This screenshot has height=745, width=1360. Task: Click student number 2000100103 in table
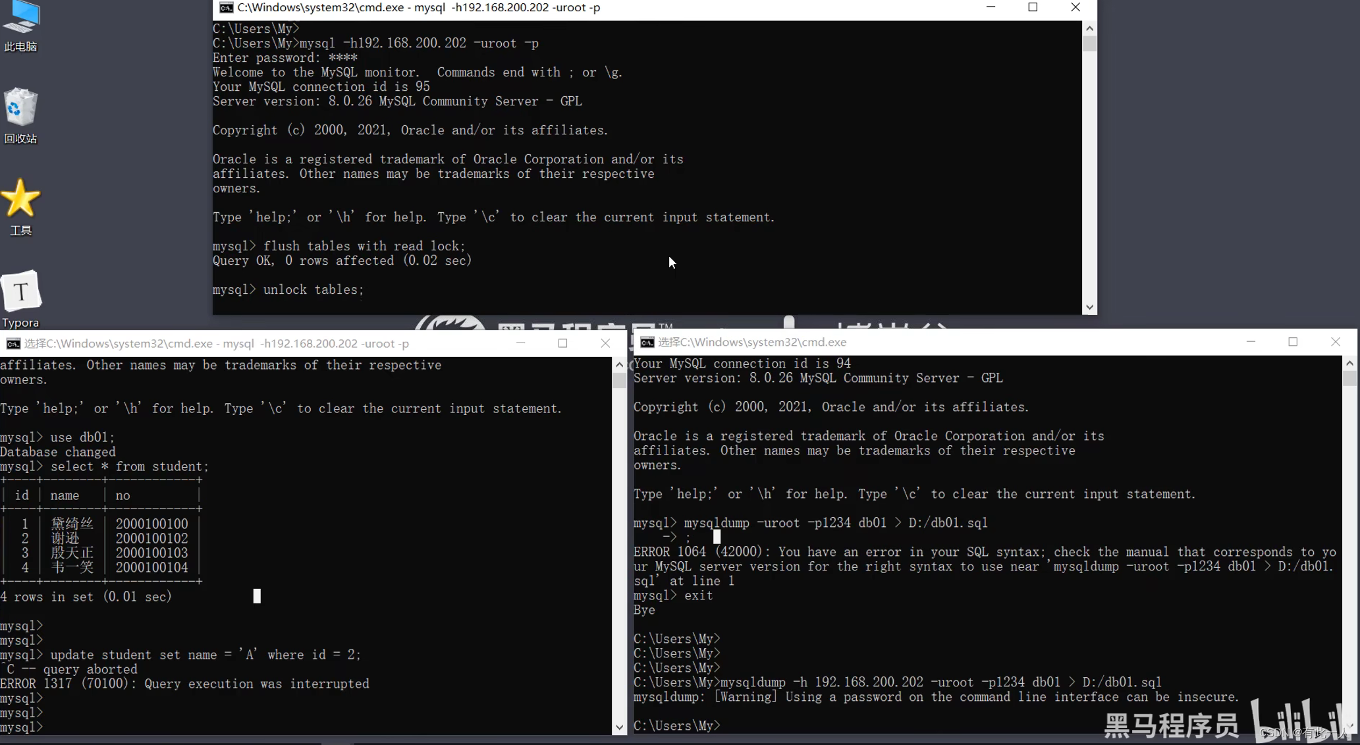point(151,553)
